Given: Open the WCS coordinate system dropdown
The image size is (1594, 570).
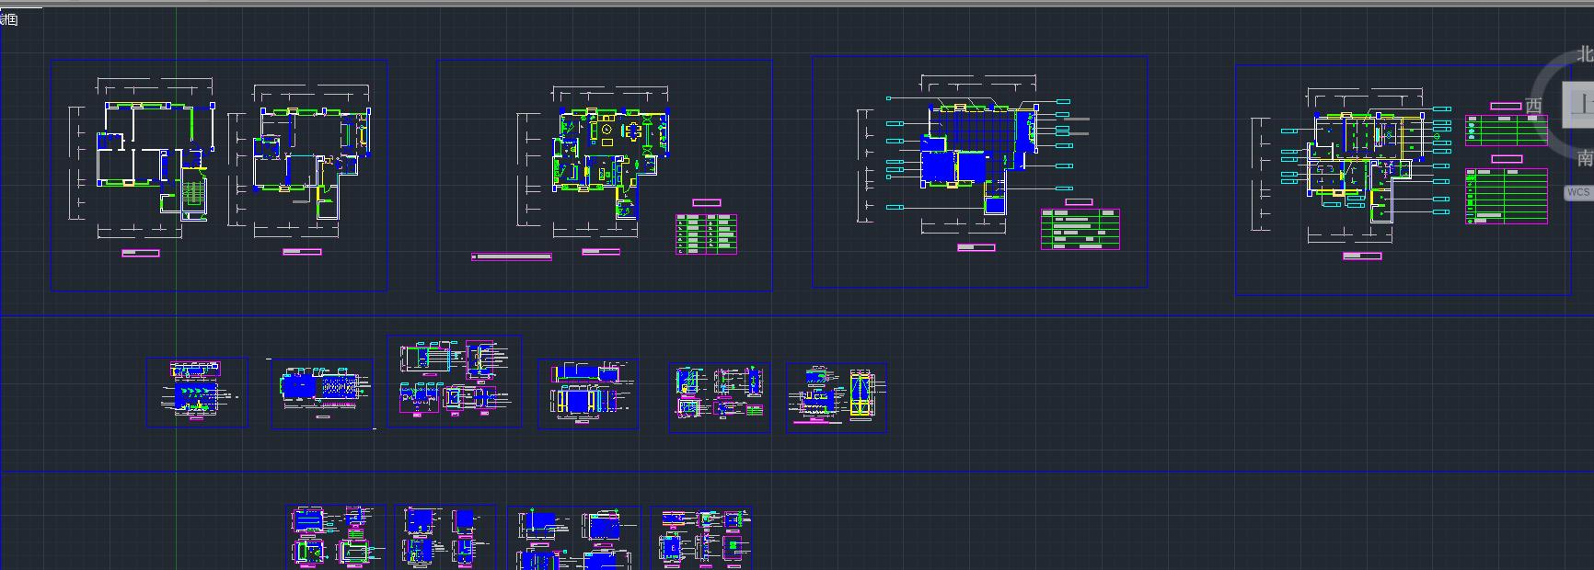Looking at the screenshot, I should pyautogui.click(x=1577, y=192).
